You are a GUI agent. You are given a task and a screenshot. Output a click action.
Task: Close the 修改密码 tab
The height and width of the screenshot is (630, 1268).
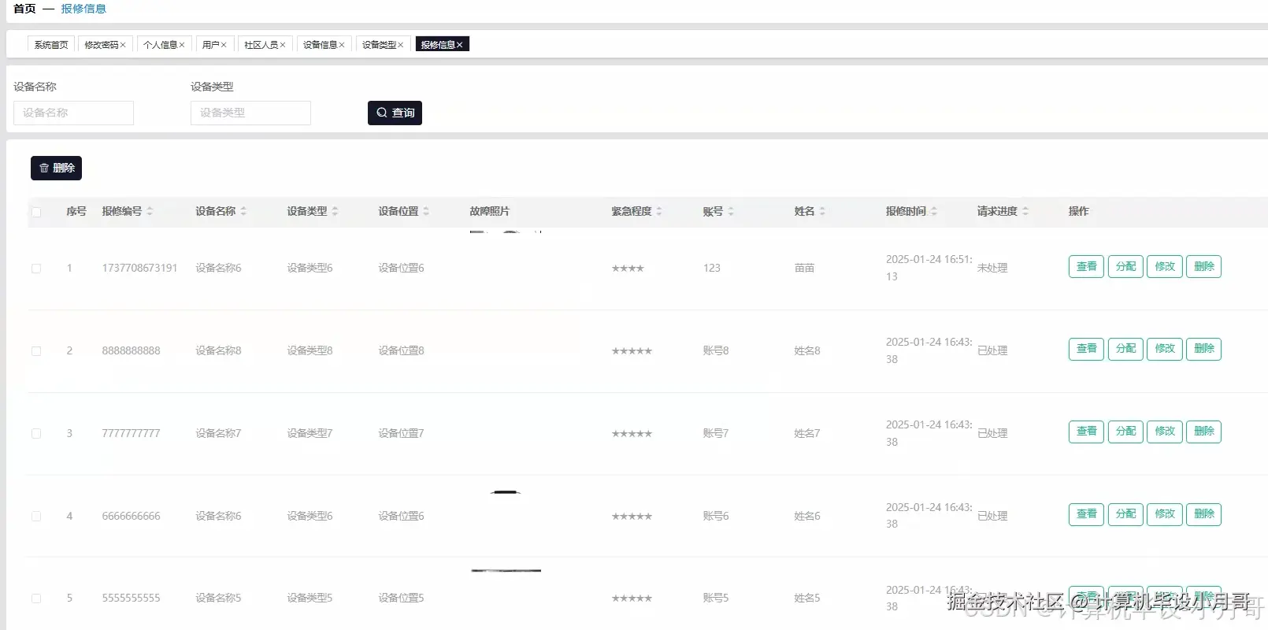123,45
